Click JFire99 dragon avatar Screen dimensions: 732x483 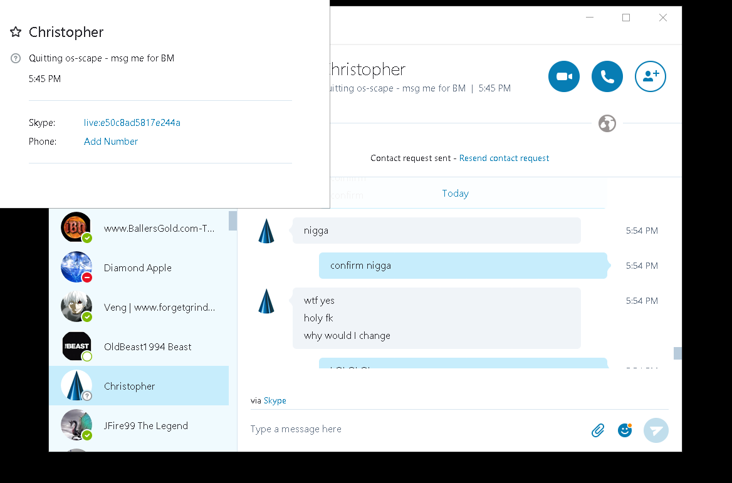pos(76,425)
